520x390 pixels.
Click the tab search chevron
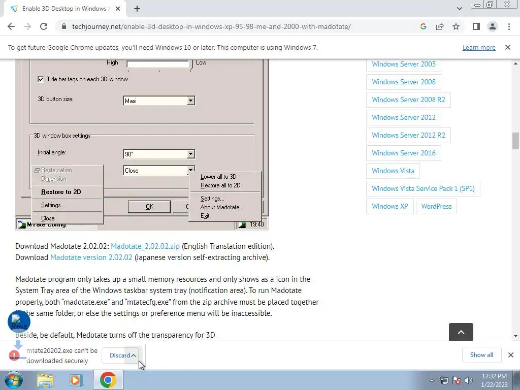pos(459,9)
